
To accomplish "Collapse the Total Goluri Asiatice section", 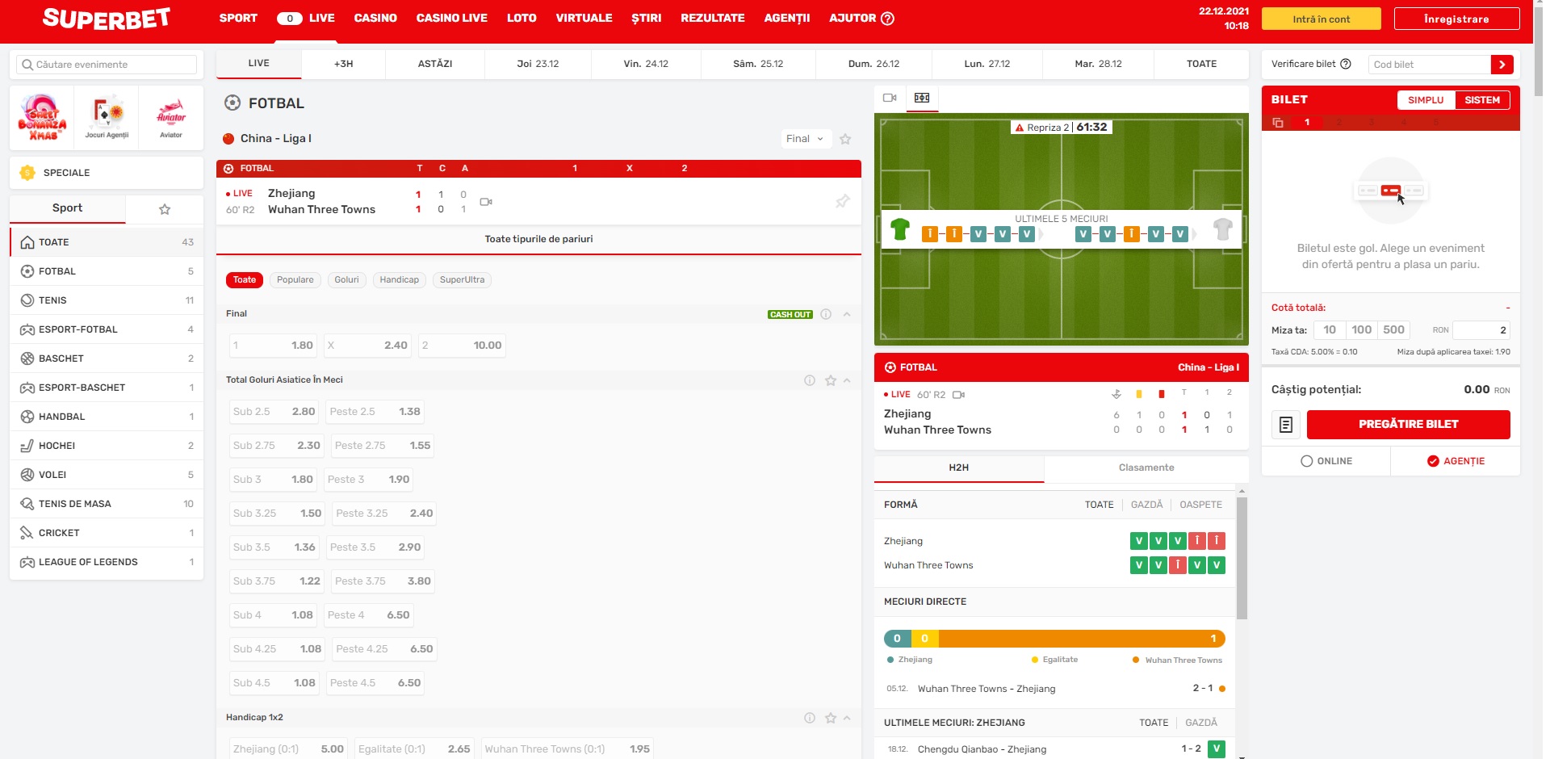I will click(x=847, y=380).
